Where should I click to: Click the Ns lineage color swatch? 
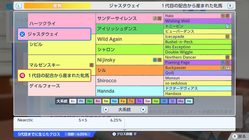click(x=89, y=101)
